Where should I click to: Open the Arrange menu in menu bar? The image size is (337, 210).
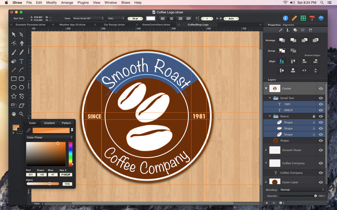[66, 3]
